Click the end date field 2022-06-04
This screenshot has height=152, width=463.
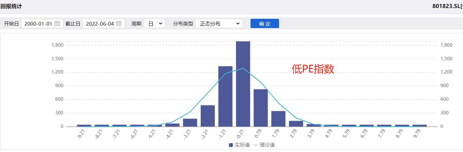click(x=104, y=23)
